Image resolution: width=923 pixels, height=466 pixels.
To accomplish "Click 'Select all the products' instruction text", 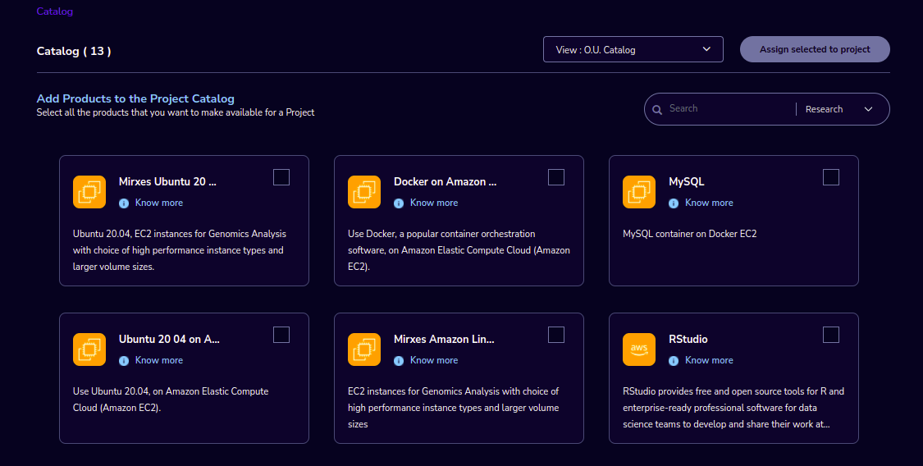I will tap(176, 112).
